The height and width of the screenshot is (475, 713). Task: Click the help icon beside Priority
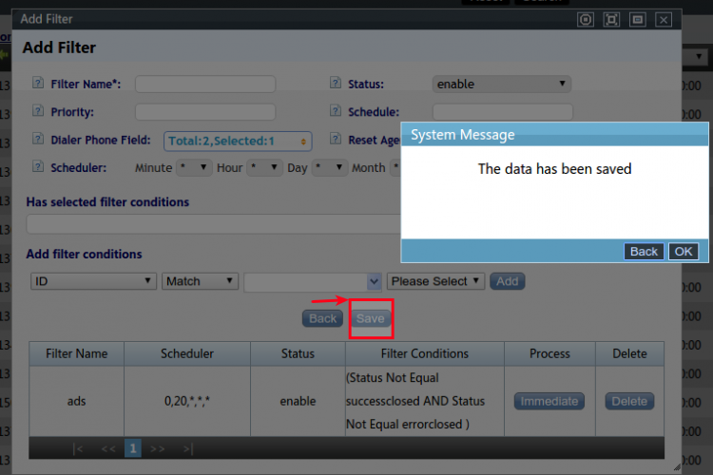pyautogui.click(x=38, y=111)
